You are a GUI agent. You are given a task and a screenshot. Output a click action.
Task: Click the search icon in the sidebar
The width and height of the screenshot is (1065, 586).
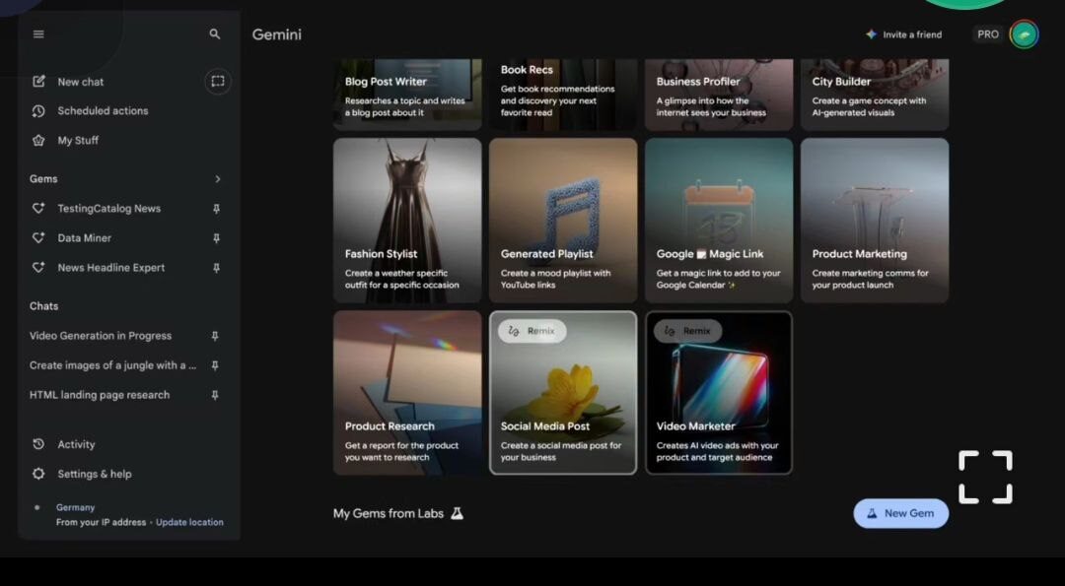pyautogui.click(x=215, y=34)
